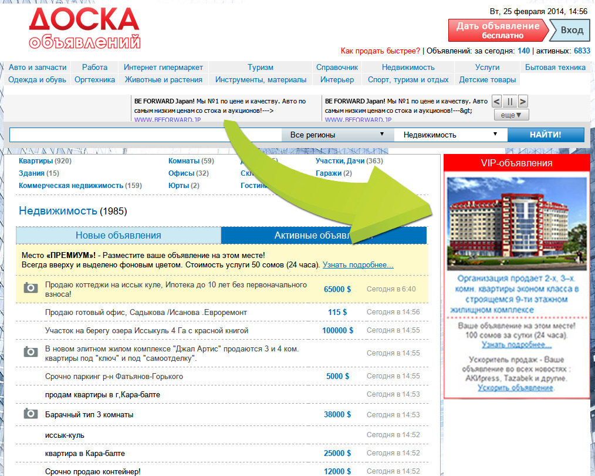Click camera icon beside Джал Артис listing
This screenshot has width=595, height=476.
[x=30, y=352]
